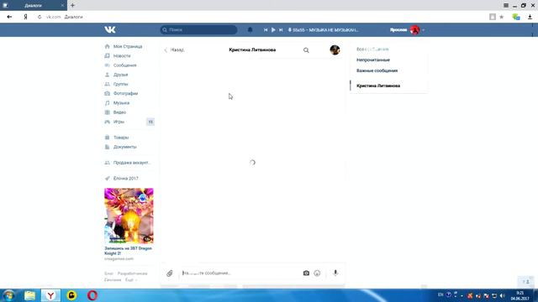Select Все сообщения filter

(372, 49)
